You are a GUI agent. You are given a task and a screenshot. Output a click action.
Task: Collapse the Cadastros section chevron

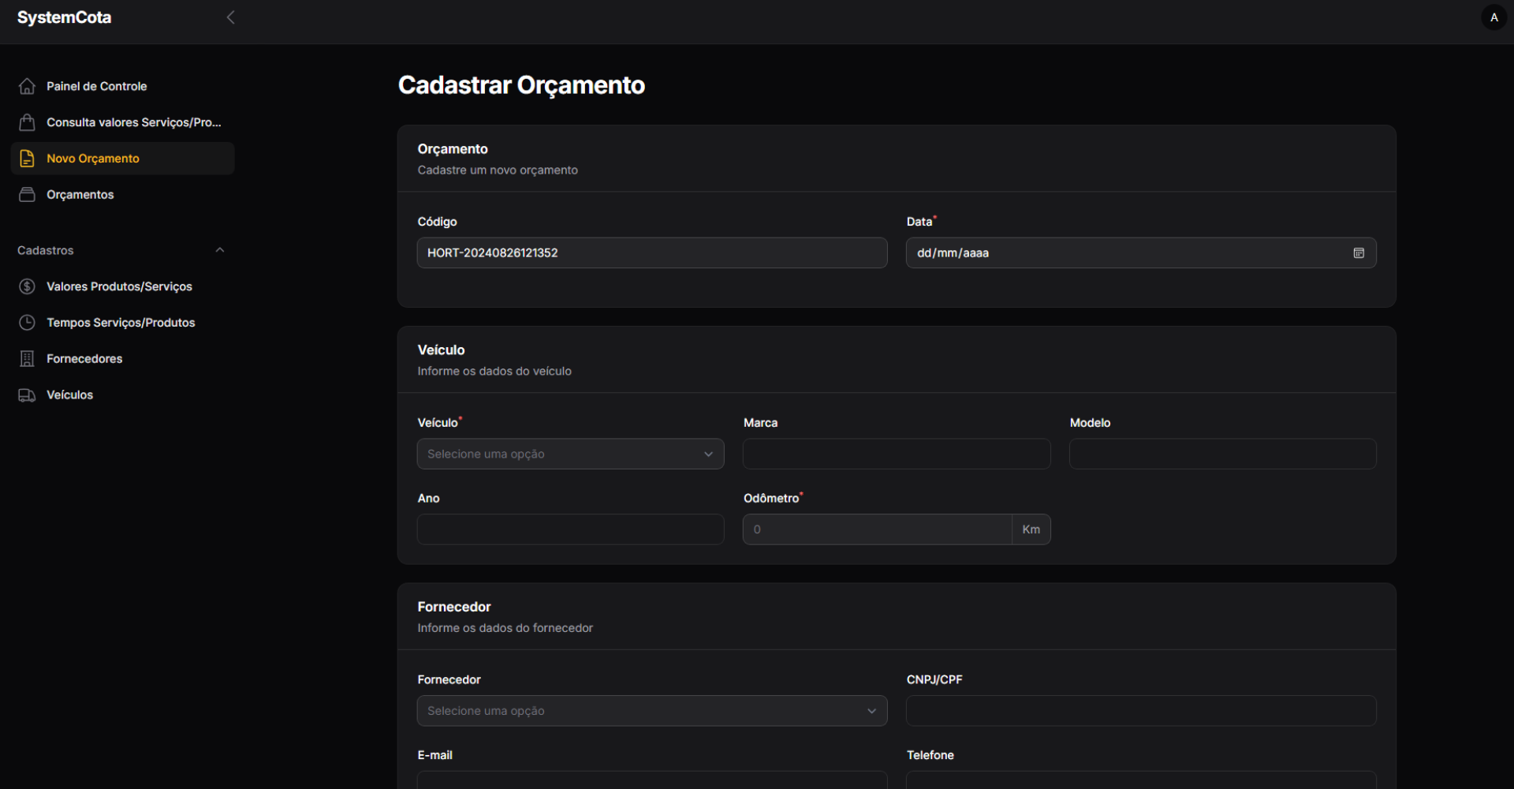click(220, 250)
